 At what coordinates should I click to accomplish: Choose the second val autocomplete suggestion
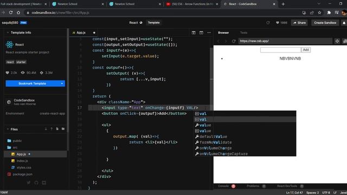(x=245, y=119)
